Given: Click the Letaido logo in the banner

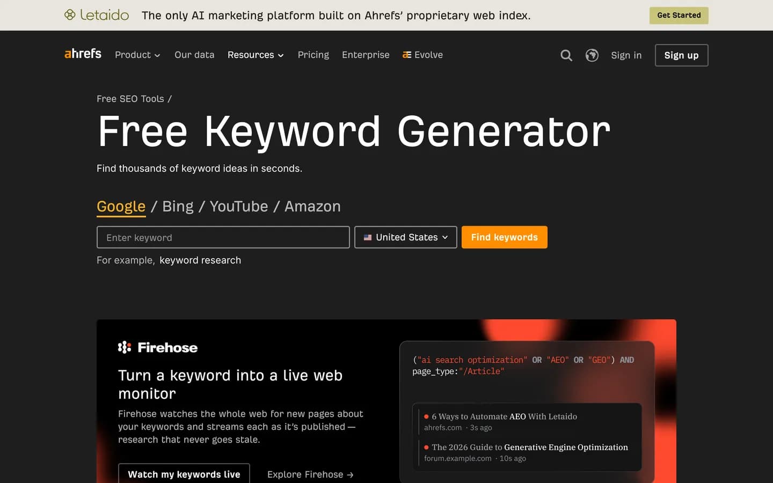Looking at the screenshot, I should pos(97,15).
